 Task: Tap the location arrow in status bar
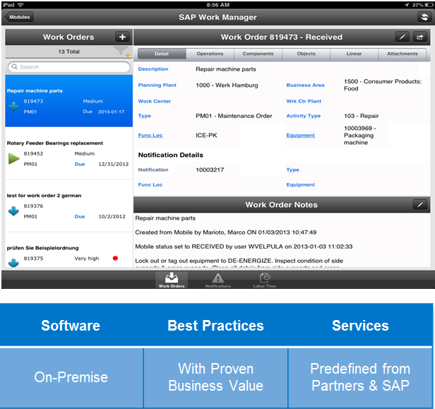[407, 5]
